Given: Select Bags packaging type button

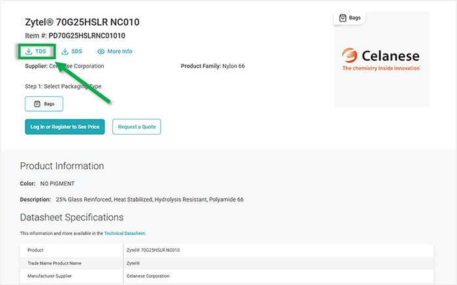Looking at the screenshot, I should tap(44, 104).
